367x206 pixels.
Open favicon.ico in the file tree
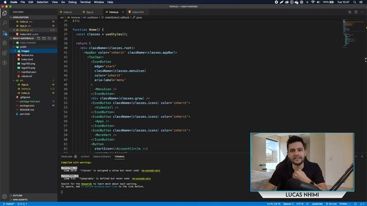(27, 55)
